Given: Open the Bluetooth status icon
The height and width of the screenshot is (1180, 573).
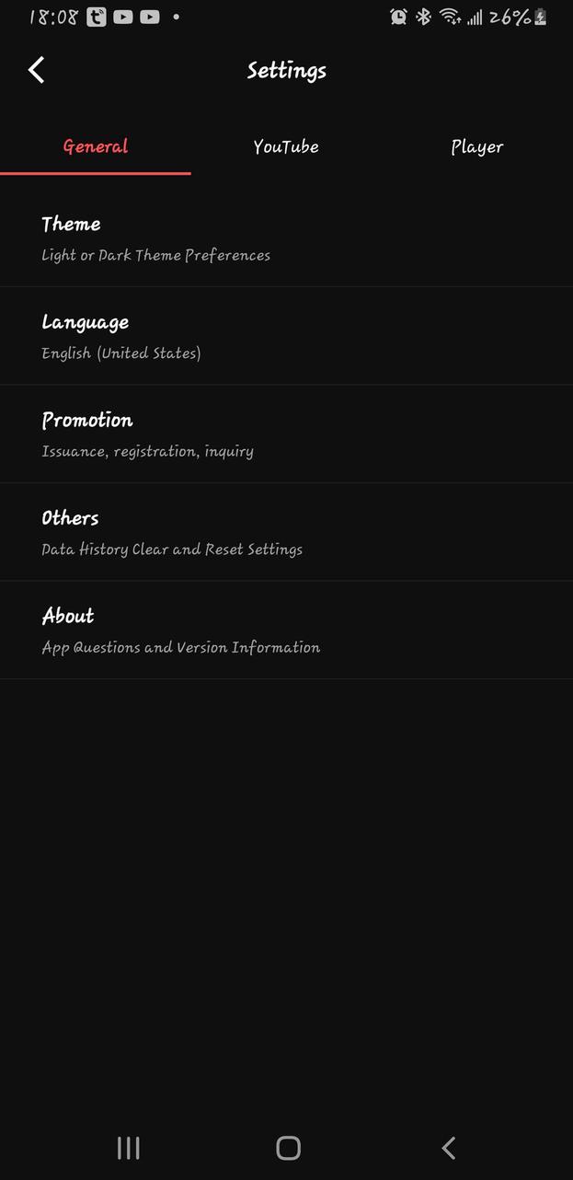Looking at the screenshot, I should (x=422, y=17).
